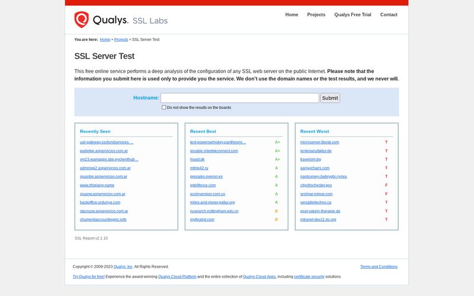The width and height of the screenshot is (474, 296).
Task: Open the Projects nav menu item
Action: click(x=316, y=14)
